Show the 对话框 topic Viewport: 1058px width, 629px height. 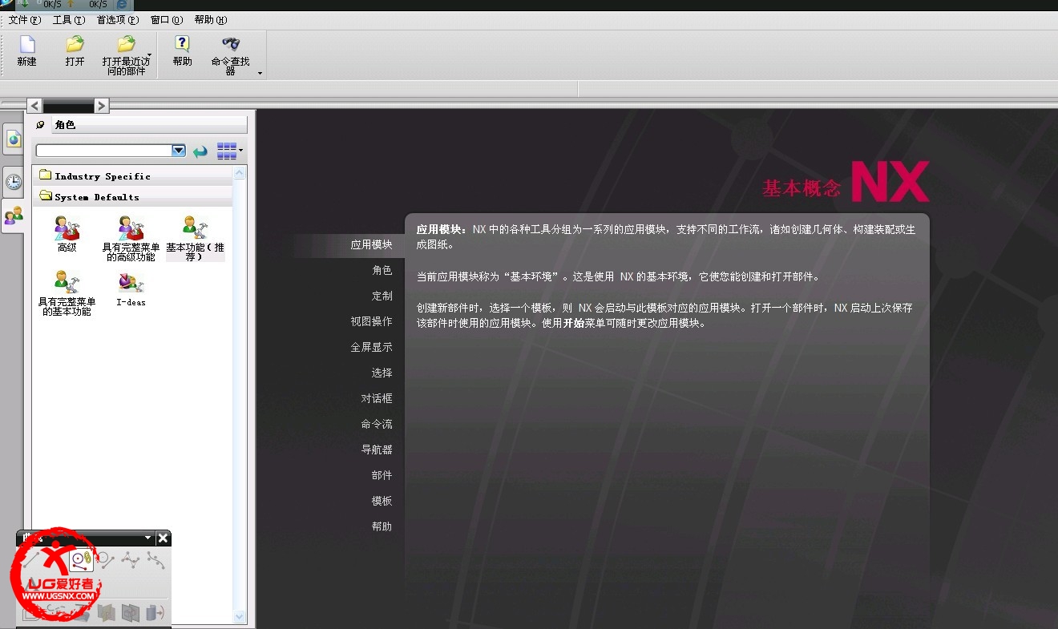point(377,399)
